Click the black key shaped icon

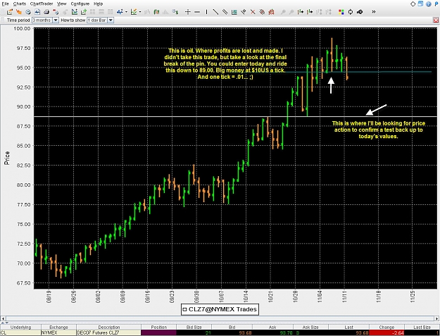360,12
